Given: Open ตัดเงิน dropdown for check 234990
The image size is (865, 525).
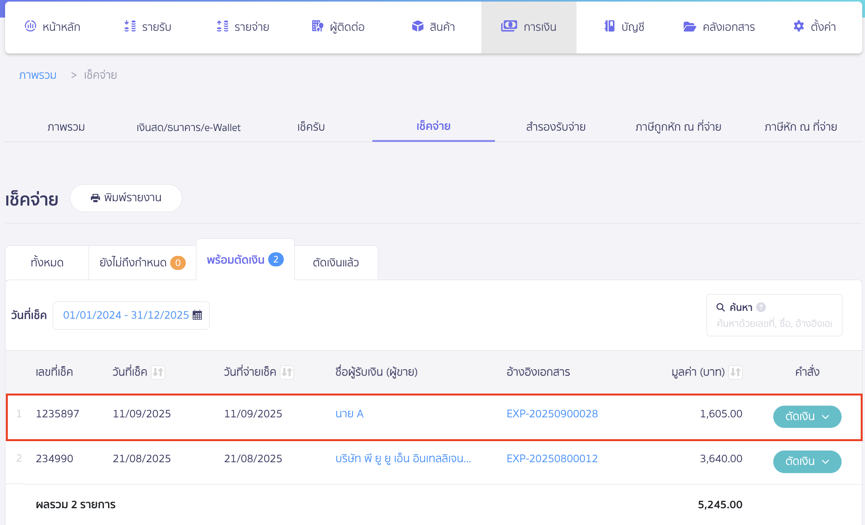Looking at the screenshot, I should (807, 461).
